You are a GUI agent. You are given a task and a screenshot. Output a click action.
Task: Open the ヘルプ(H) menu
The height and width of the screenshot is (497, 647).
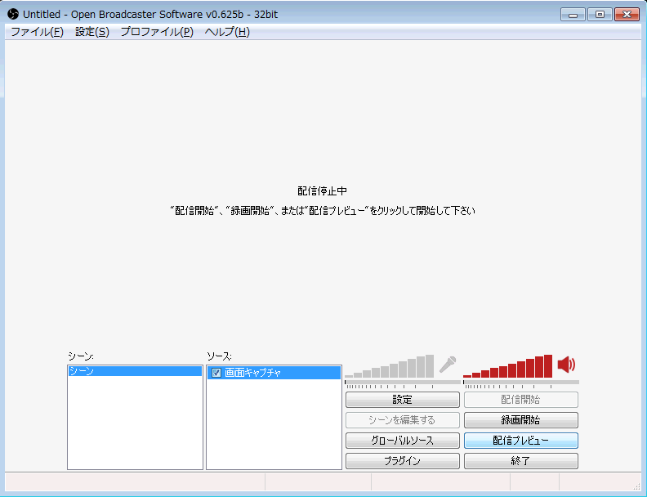(x=227, y=32)
